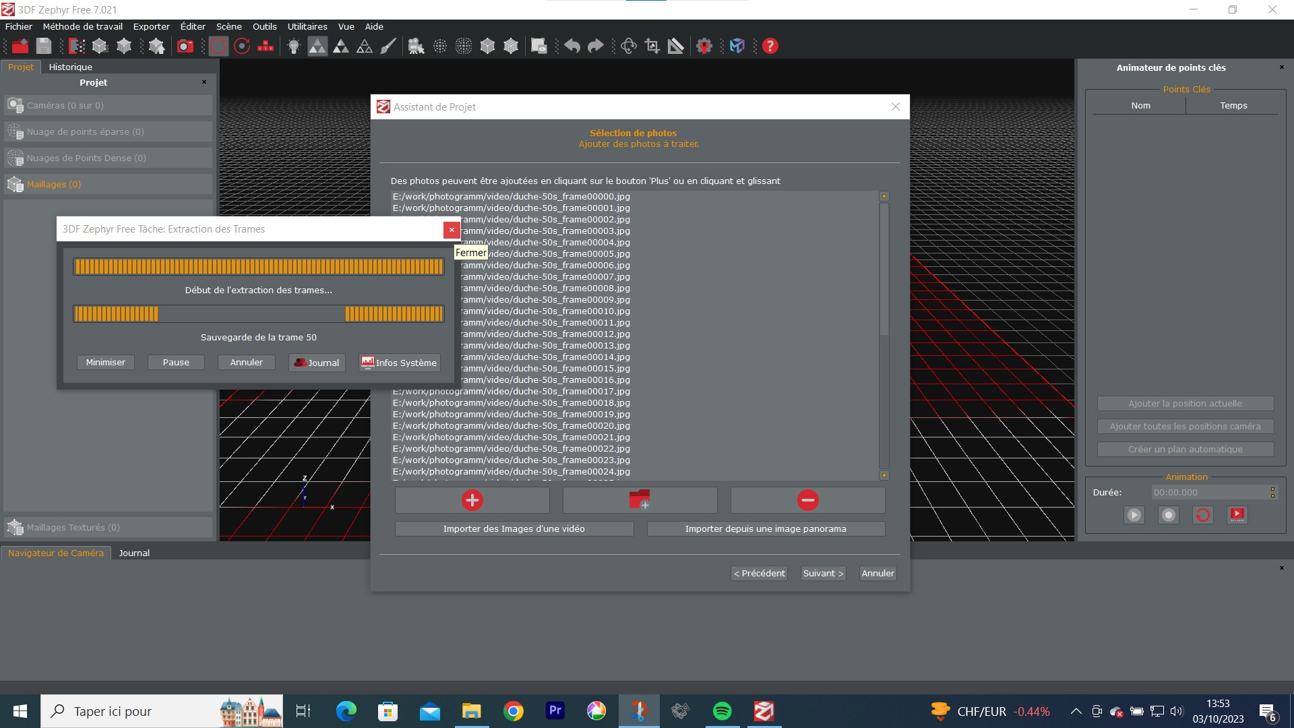1294x728 pixels.
Task: Open project with the red folder toolbar icon
Action: pyautogui.click(x=20, y=46)
